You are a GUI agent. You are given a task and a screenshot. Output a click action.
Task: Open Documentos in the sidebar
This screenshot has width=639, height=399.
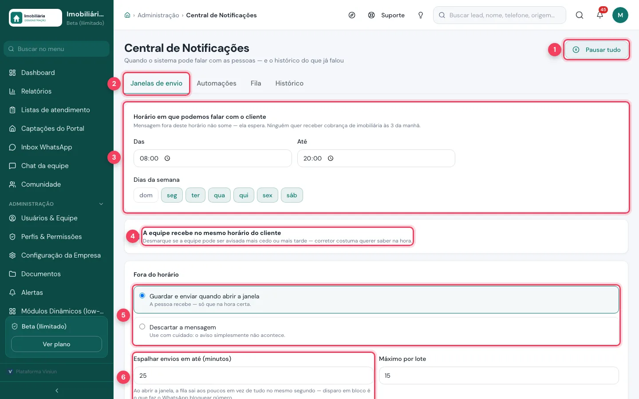click(x=57, y=274)
